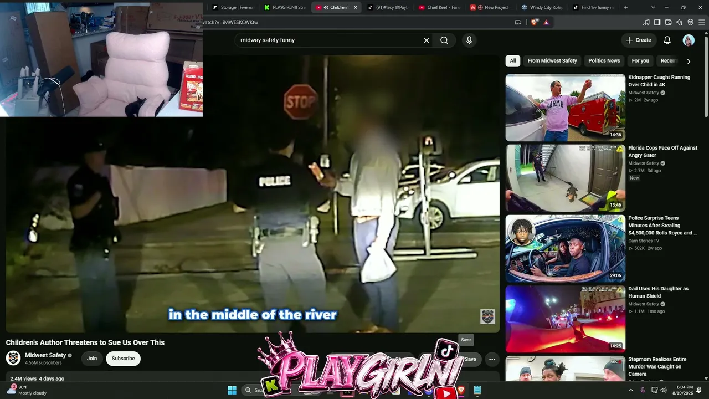Start voice search with the microphone

click(x=469, y=40)
